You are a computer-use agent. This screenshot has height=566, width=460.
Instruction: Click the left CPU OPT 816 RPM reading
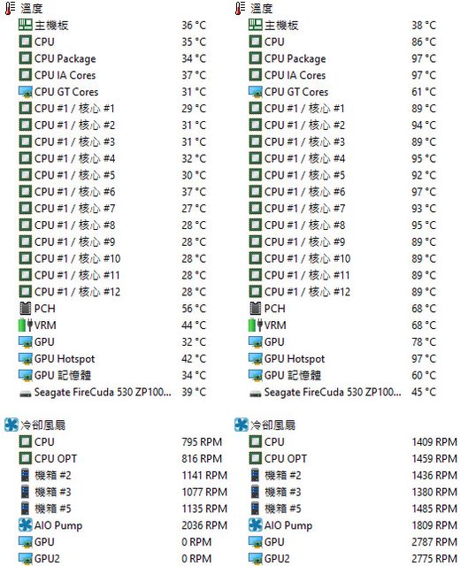202,458
